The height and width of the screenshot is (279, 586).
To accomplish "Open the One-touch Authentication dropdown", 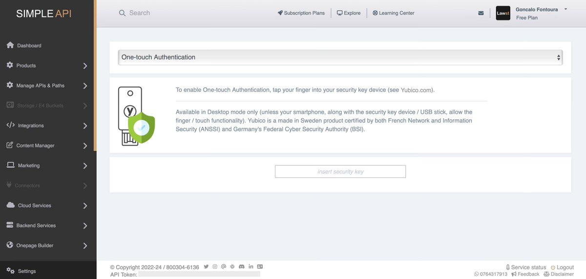I will (340, 57).
